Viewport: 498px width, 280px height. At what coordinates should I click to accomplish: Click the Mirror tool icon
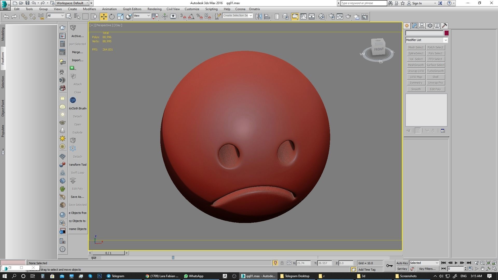pyautogui.click(x=259, y=17)
